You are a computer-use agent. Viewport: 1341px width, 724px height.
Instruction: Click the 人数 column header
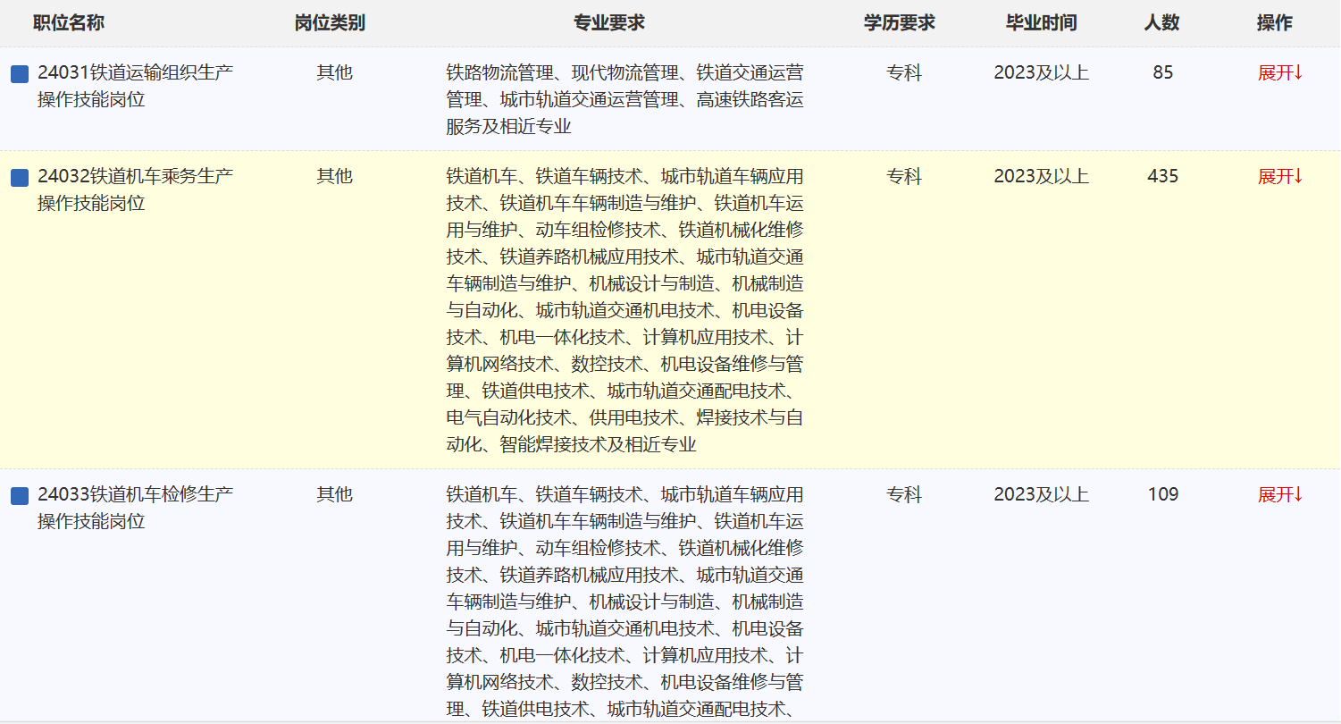click(1161, 23)
